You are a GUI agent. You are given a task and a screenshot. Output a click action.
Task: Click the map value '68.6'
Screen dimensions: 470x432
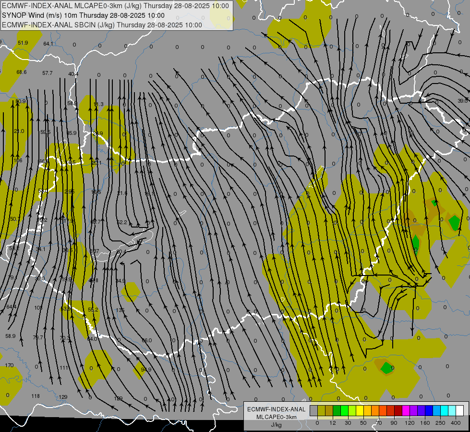point(21,72)
